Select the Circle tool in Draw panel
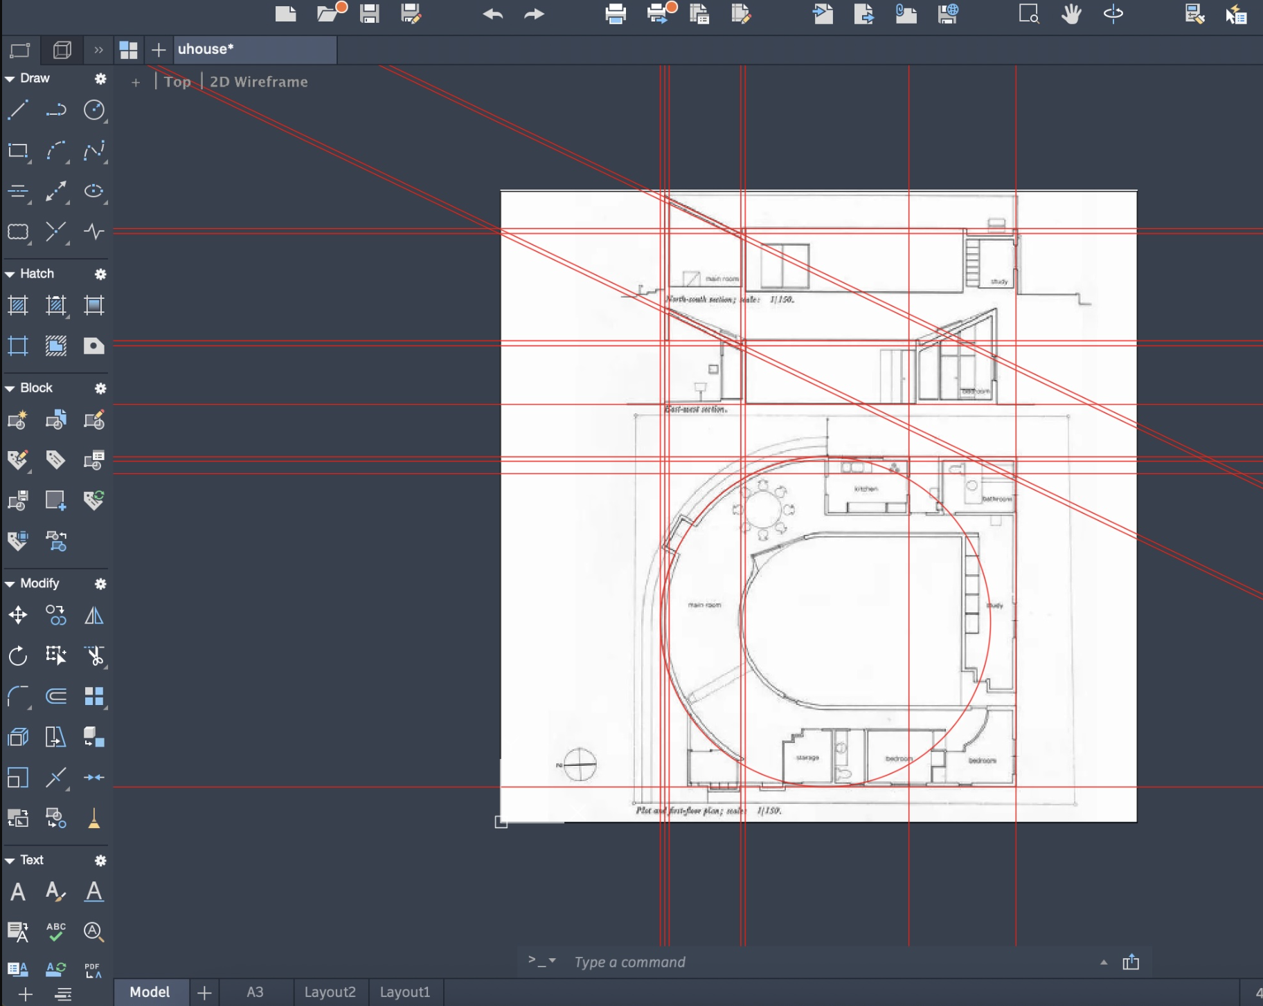The height and width of the screenshot is (1006, 1263). click(93, 110)
